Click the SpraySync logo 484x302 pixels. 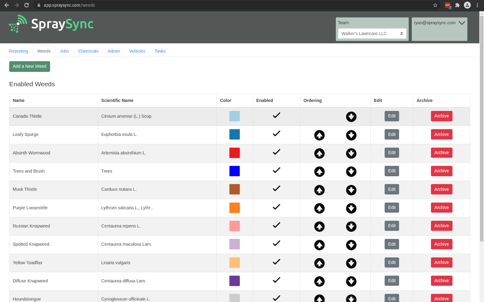[x=51, y=24]
